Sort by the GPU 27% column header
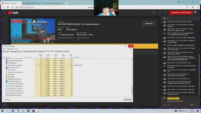This screenshot has height=113, width=201. click(x=69, y=56)
